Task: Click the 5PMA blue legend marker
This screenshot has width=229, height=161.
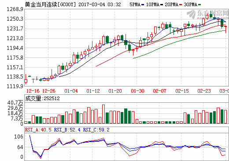Action: [x=143, y=5]
